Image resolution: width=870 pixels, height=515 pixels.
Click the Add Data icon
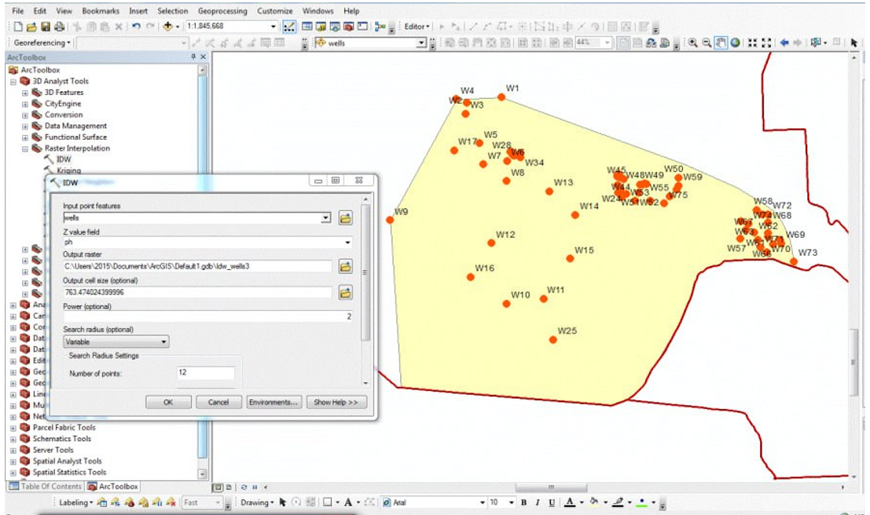(167, 27)
